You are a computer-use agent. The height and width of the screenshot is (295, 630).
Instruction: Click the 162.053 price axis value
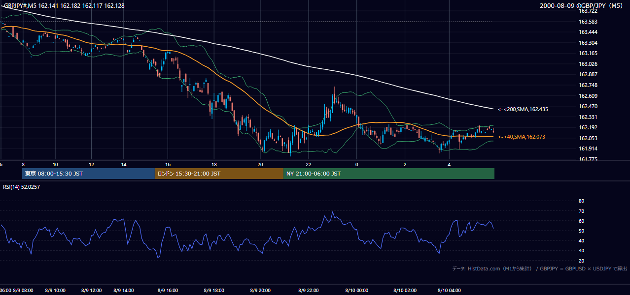[x=588, y=138]
